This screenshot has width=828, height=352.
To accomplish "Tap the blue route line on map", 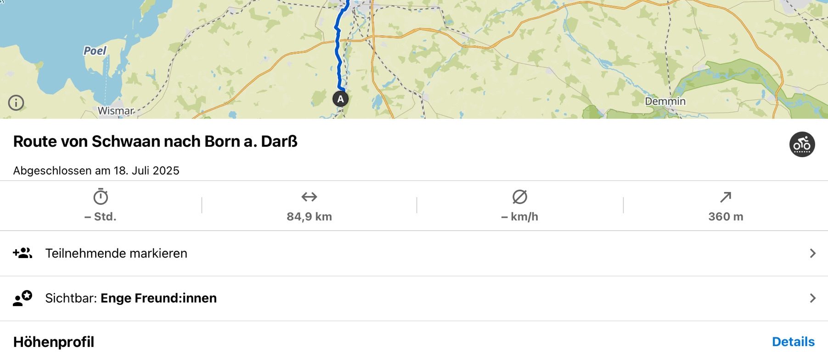I will click(x=338, y=50).
